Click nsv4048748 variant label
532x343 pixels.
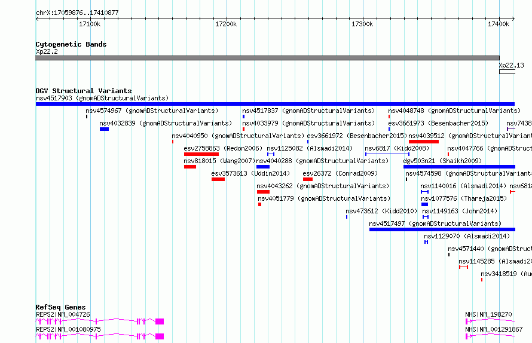(x=454, y=111)
